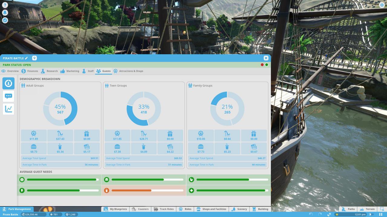Image resolution: width=387 pixels, height=217 pixels.
Task: Click Family Groups Average Total Spend $46.27
Action: click(x=227, y=158)
